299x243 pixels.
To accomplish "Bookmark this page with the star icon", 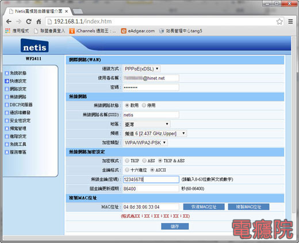I will point(279,22).
